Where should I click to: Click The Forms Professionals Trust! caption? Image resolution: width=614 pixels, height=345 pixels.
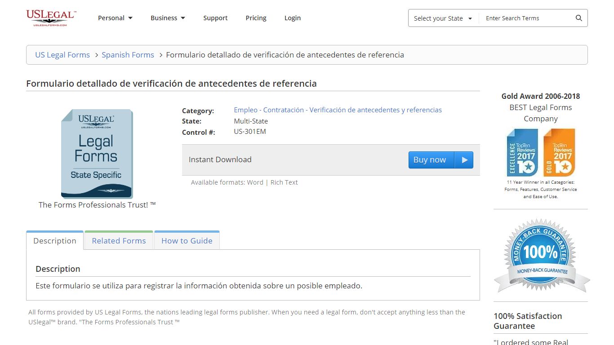point(97,205)
